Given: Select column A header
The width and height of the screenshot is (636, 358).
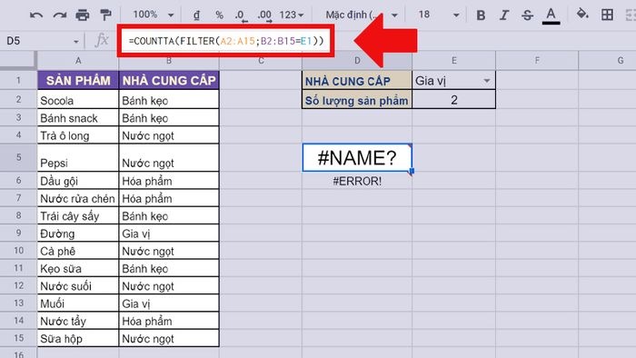Looking at the screenshot, I should (78, 60).
